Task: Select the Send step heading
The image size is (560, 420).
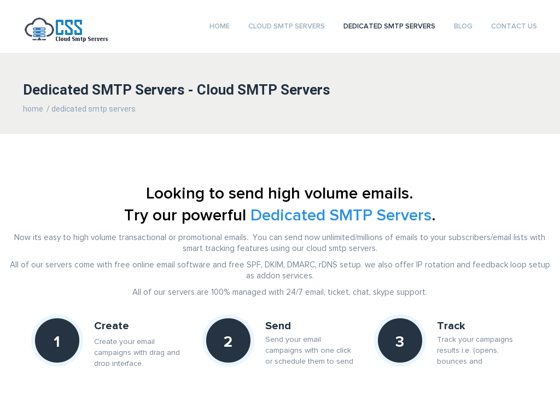Action: point(278,326)
